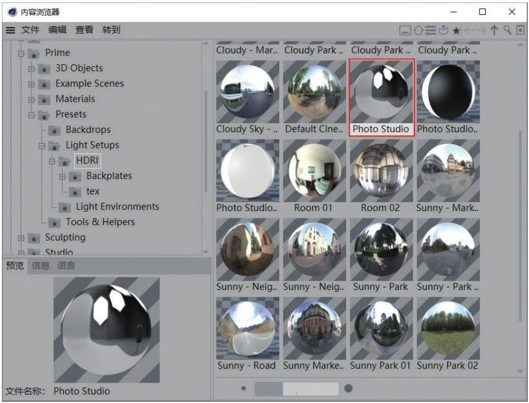Click the open-book library icon
The width and height of the screenshot is (529, 403).
point(443,31)
